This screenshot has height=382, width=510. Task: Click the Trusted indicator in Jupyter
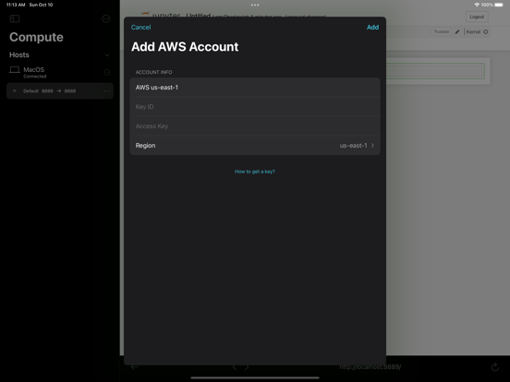[x=441, y=31]
